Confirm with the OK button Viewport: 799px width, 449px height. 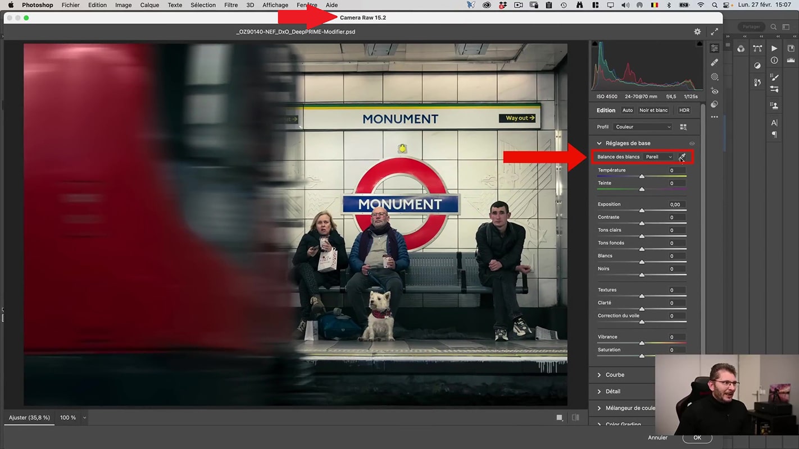click(x=697, y=438)
